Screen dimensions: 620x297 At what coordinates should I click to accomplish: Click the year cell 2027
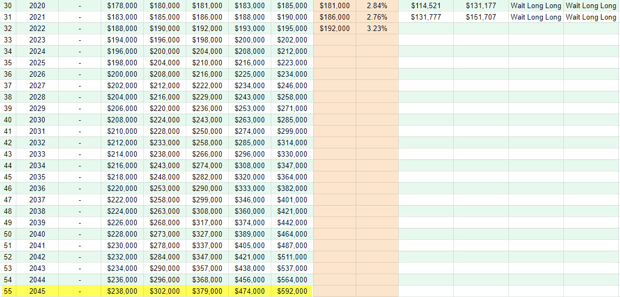coord(37,86)
